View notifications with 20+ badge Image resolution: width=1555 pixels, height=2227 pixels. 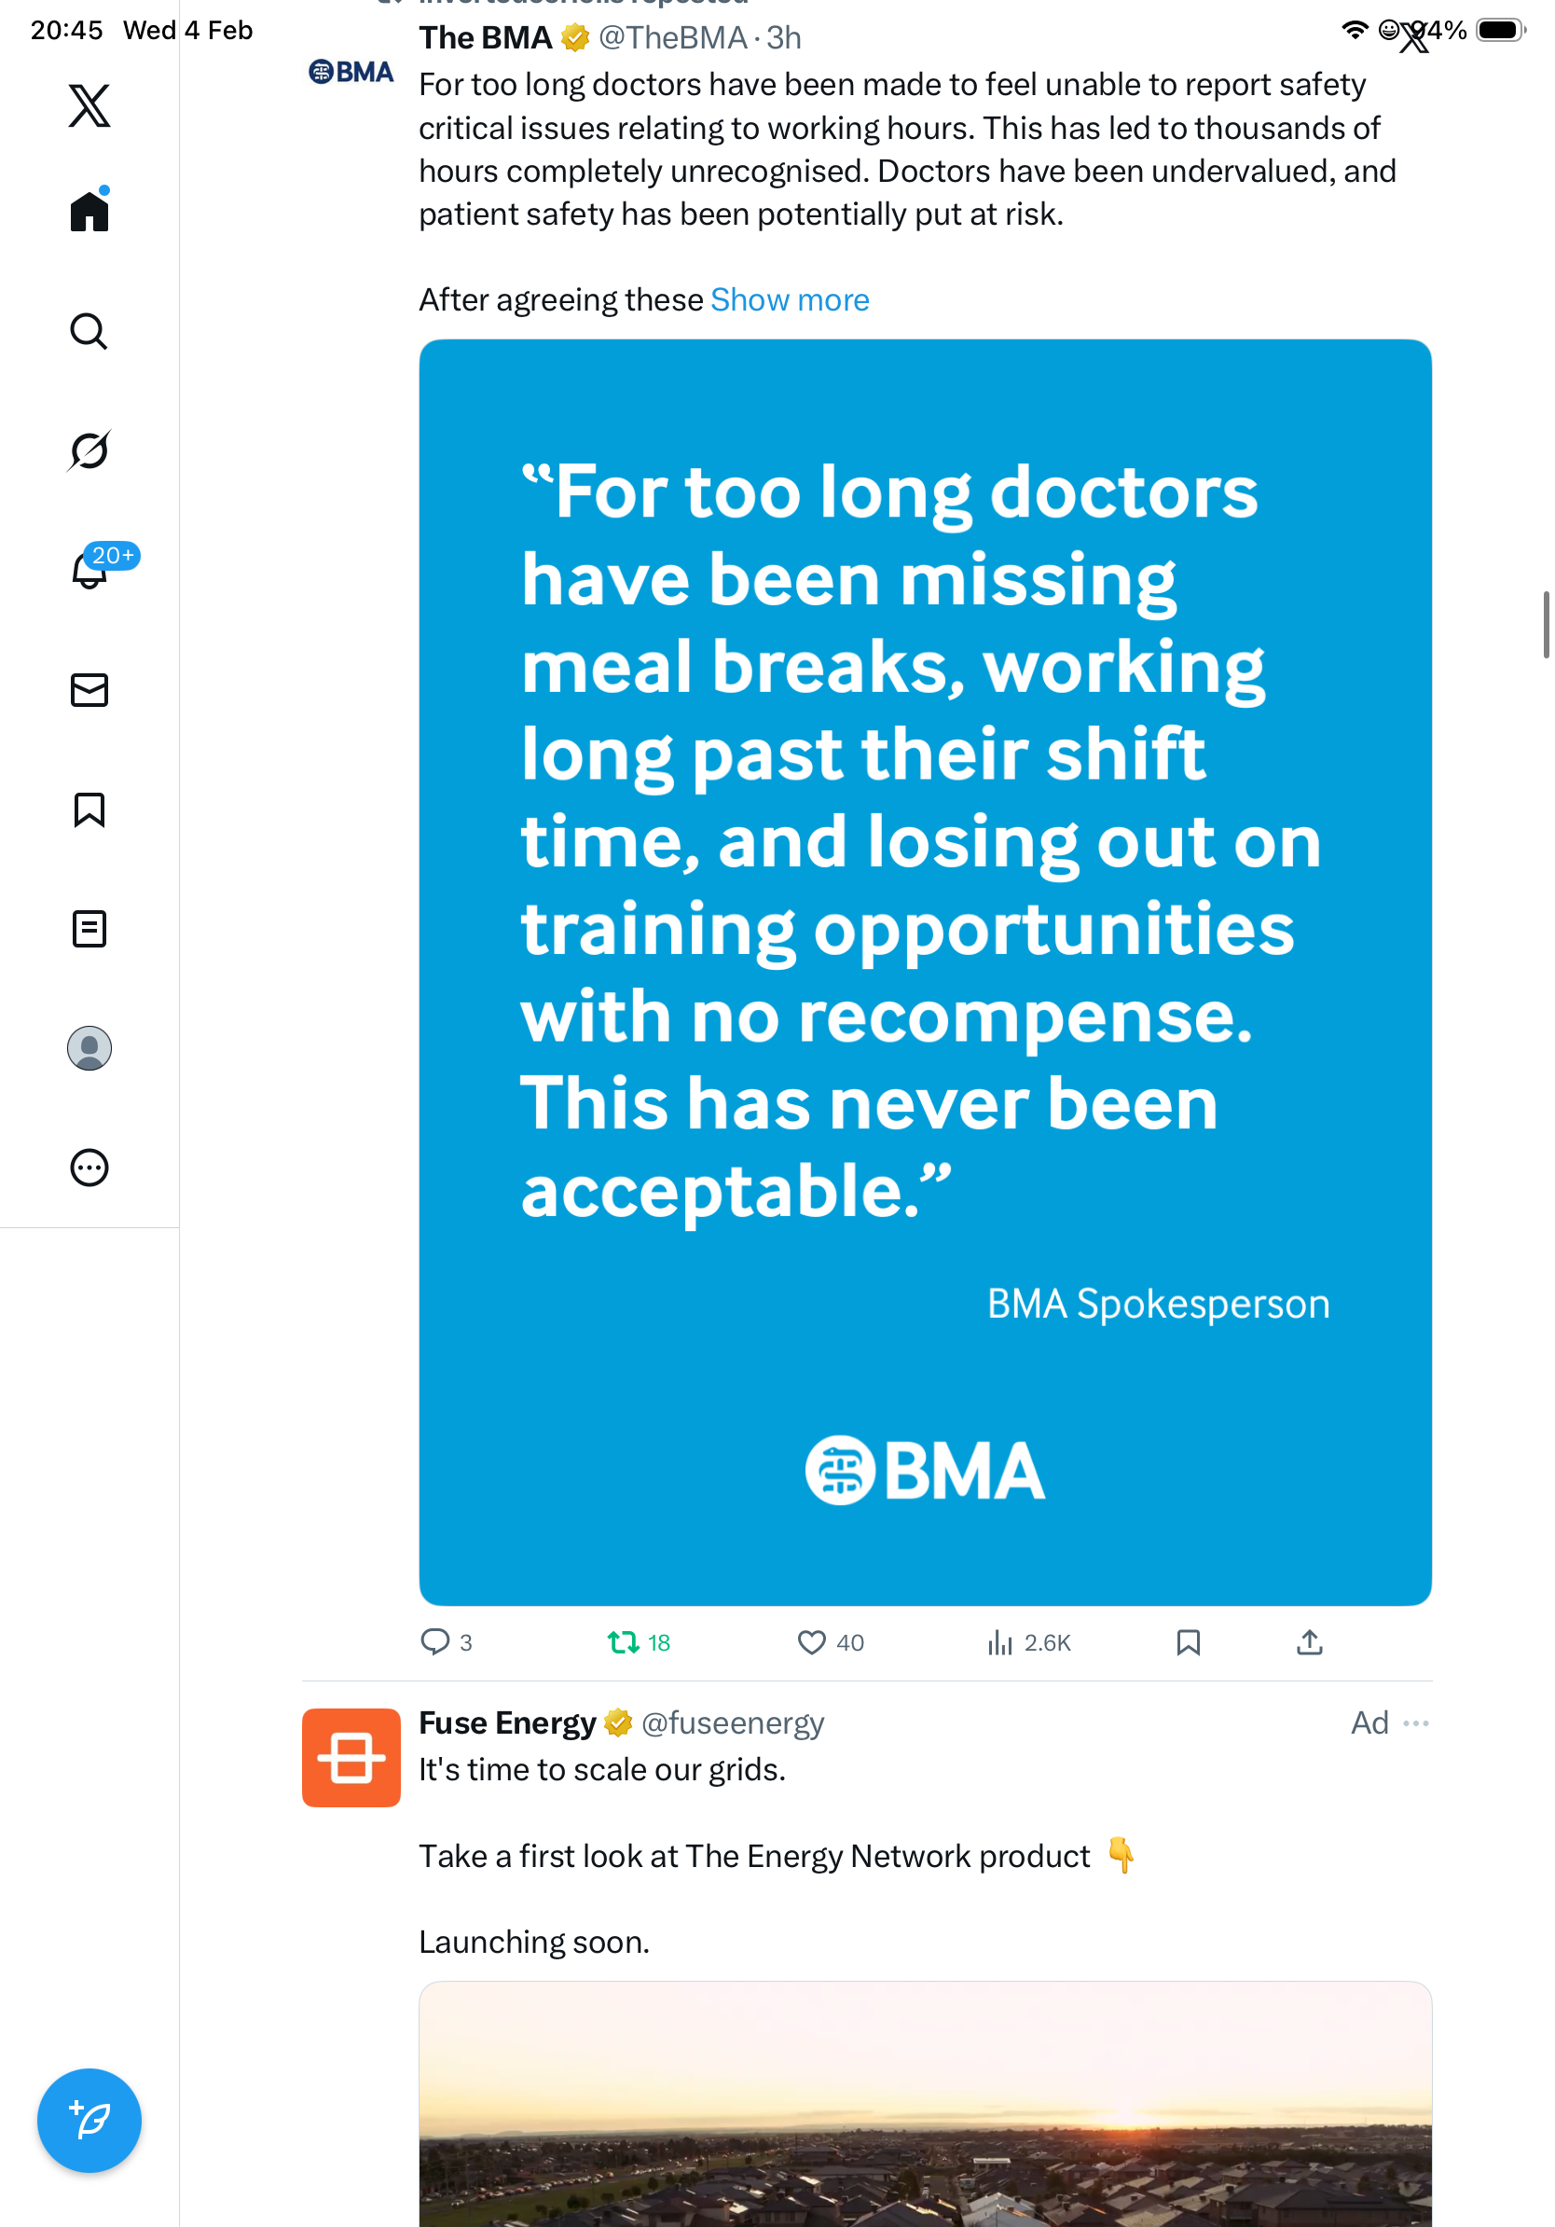pos(89,570)
